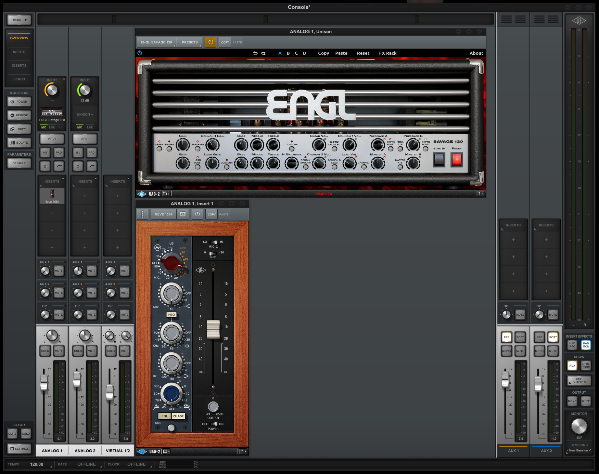Click the REMOVE modifier button
This screenshot has width=599, height=474.
(19, 115)
